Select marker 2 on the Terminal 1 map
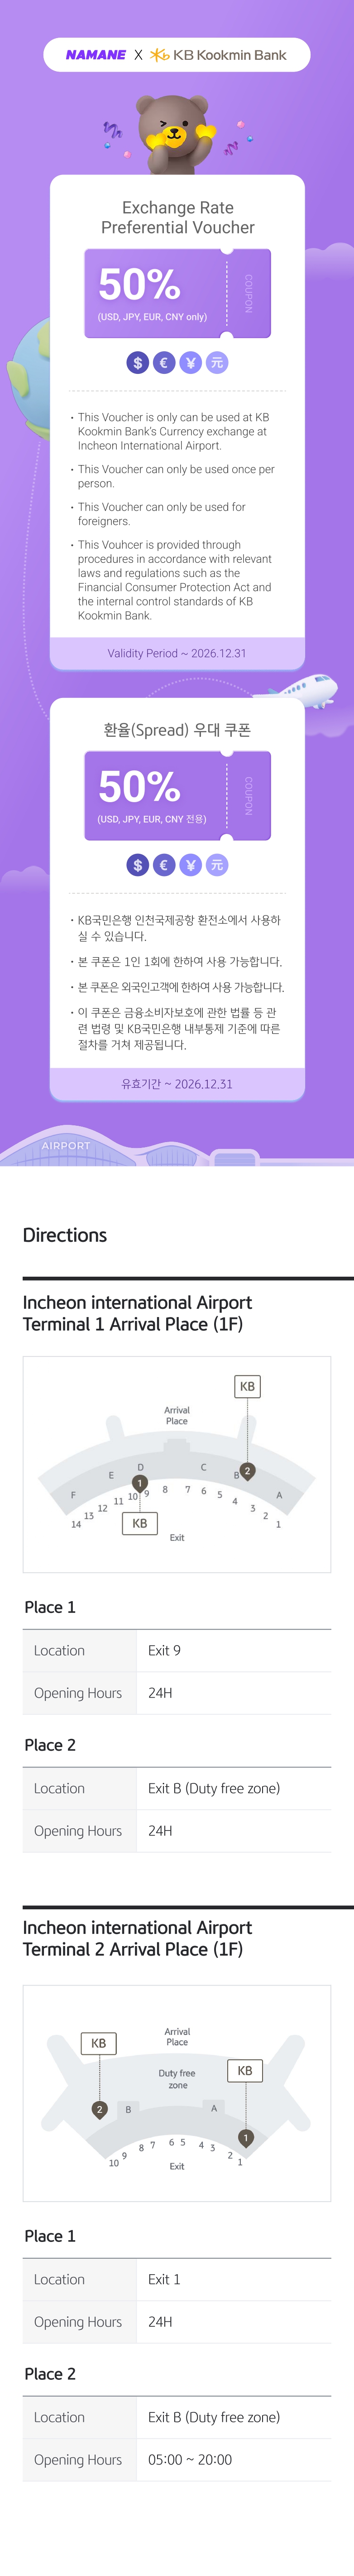354x2576 pixels. [247, 1470]
